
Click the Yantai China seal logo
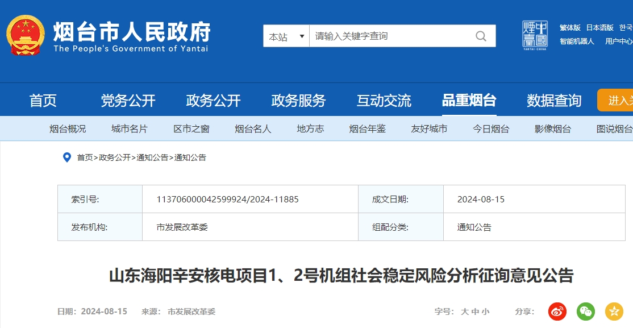(535, 35)
